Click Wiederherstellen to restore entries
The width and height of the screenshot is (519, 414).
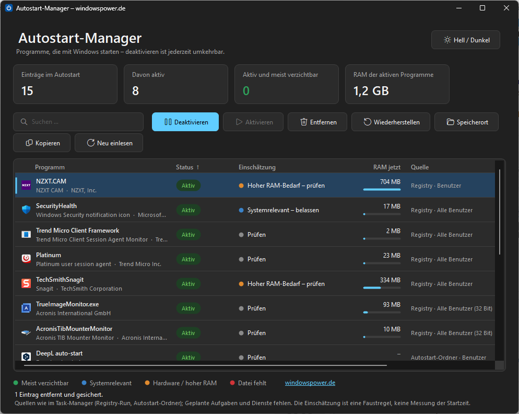click(x=391, y=122)
